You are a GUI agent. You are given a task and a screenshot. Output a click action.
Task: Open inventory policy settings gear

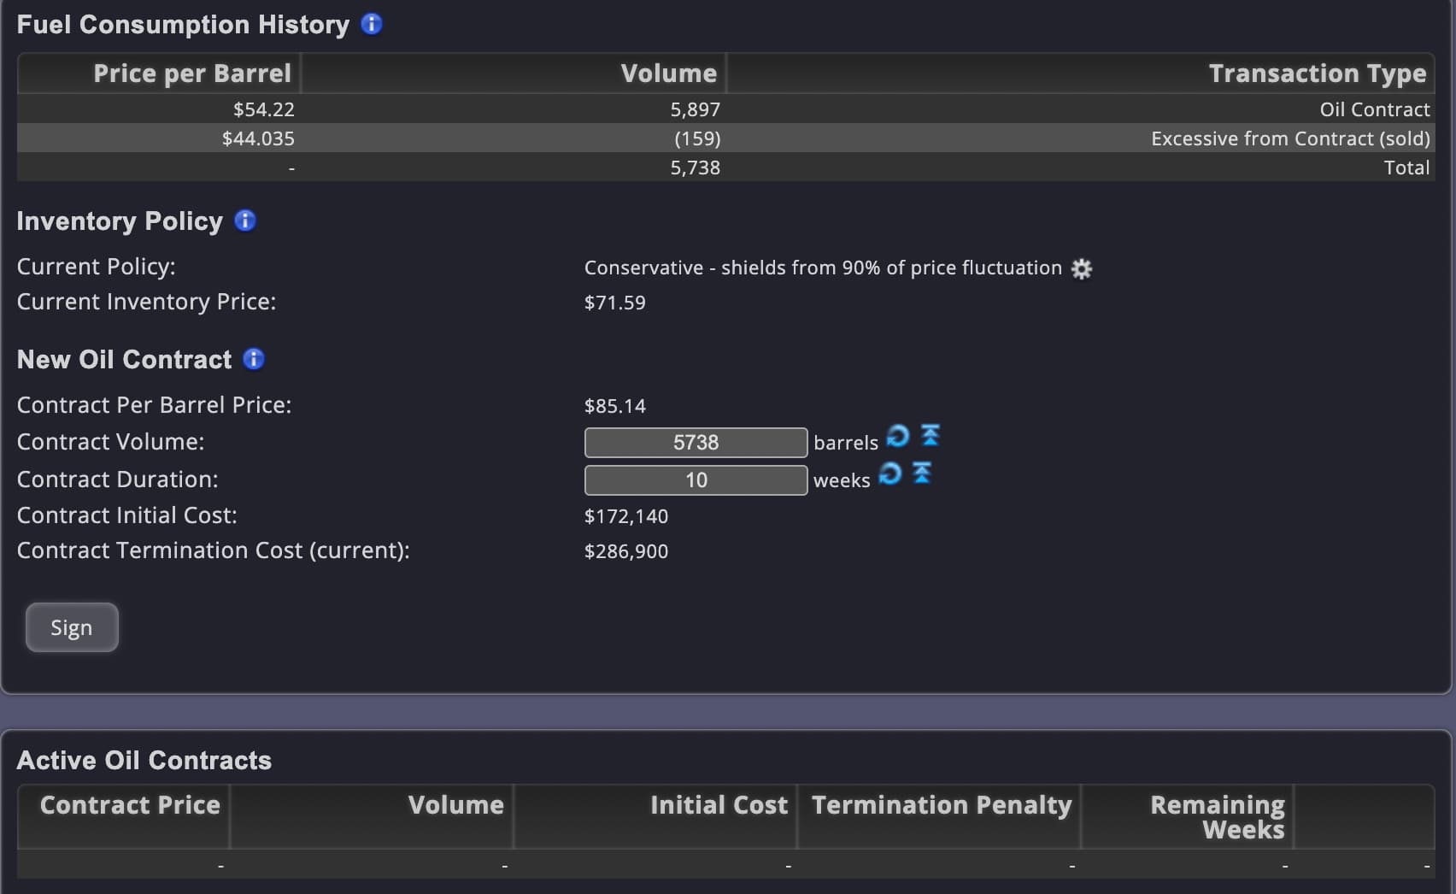[x=1082, y=268]
